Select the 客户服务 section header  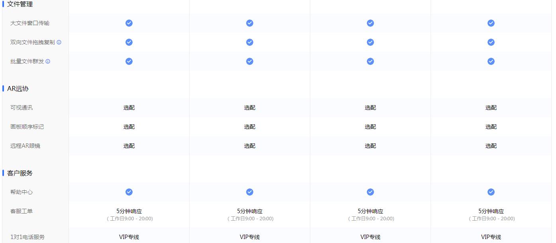click(x=20, y=173)
